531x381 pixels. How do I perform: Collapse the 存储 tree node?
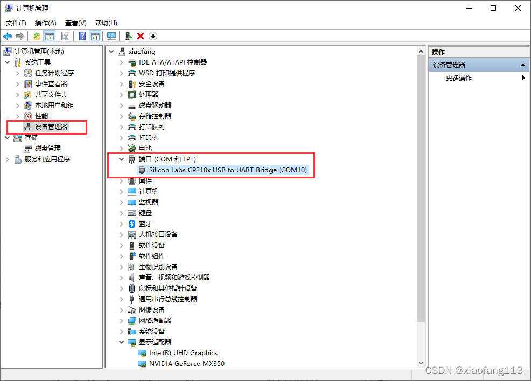pyautogui.click(x=8, y=138)
